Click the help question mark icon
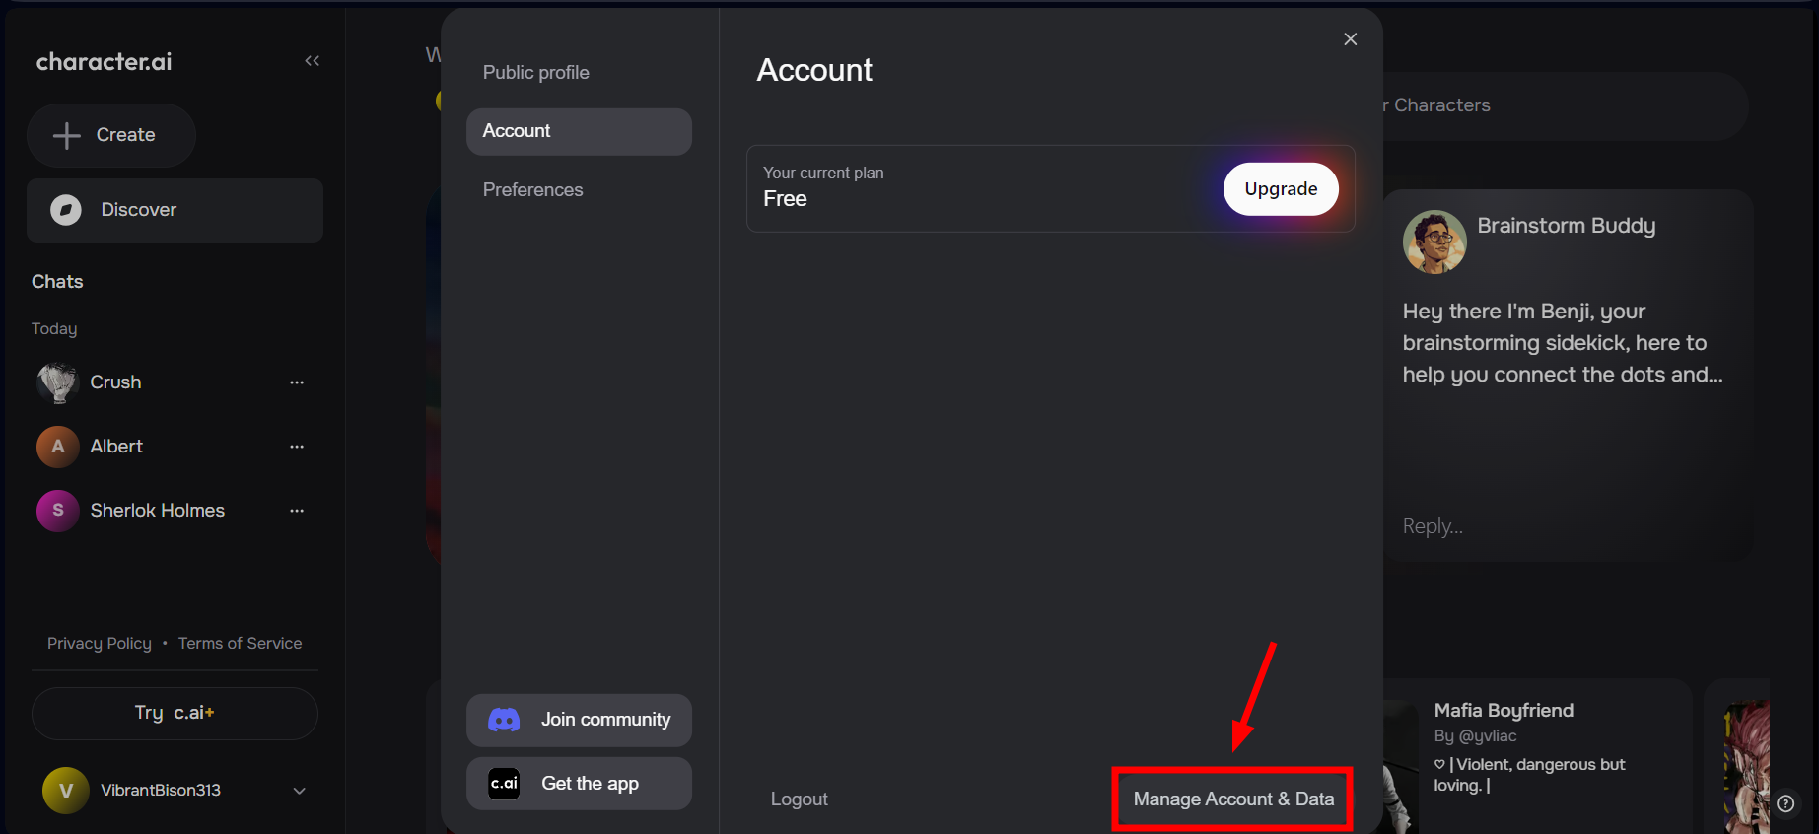 pyautogui.click(x=1785, y=803)
